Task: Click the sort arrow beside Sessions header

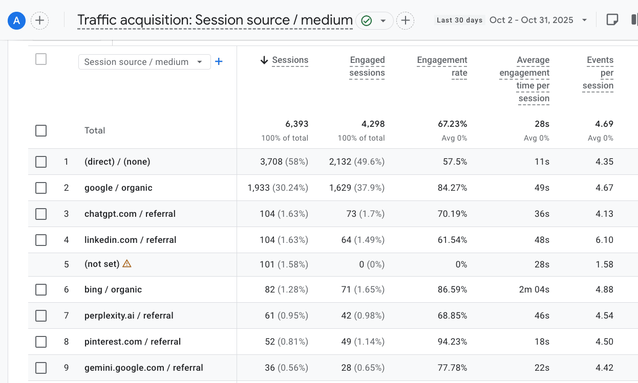Action: tap(264, 60)
